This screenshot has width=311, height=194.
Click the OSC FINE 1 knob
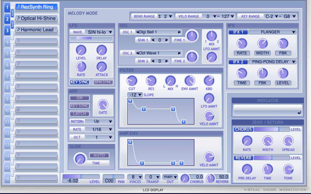point(192,36)
